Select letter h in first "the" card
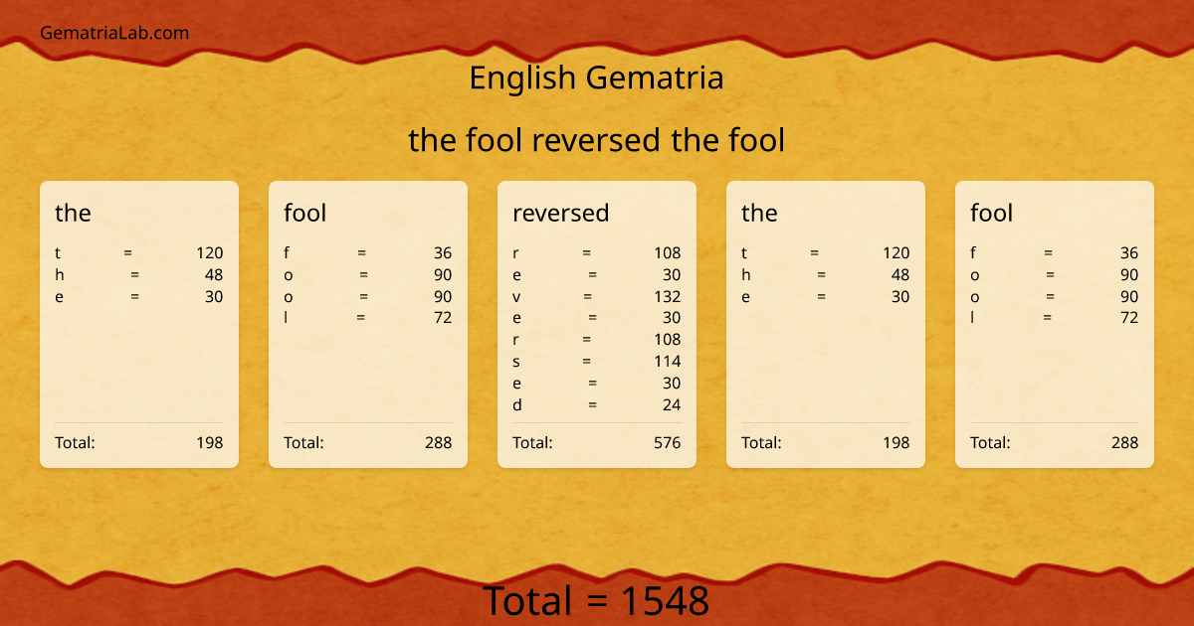1194x626 pixels. click(60, 275)
